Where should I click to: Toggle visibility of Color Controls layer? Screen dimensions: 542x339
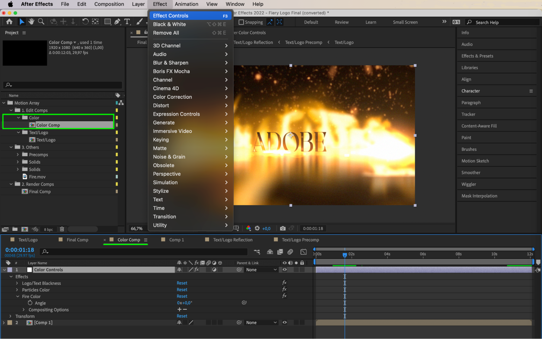coord(284,270)
